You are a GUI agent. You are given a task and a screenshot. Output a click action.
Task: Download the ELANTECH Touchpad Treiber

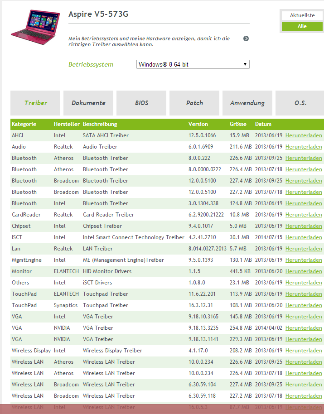coord(304,294)
